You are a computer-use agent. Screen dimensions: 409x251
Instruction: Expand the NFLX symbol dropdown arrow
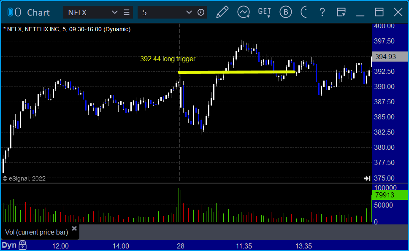click(114, 13)
